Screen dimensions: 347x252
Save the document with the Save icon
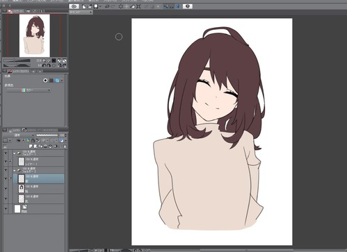96,6
